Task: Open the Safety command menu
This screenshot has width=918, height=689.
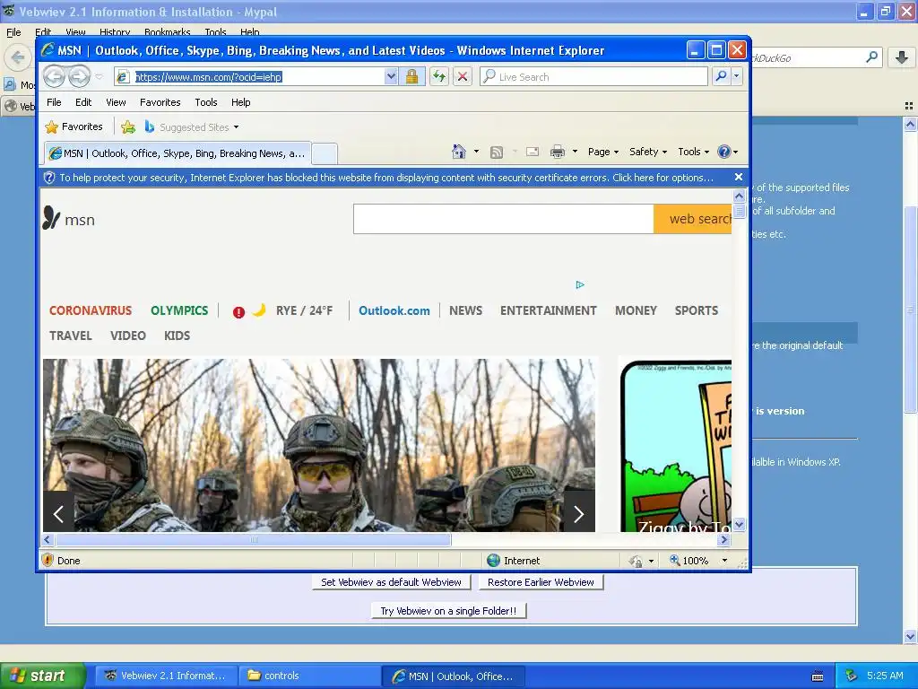Action: (647, 152)
